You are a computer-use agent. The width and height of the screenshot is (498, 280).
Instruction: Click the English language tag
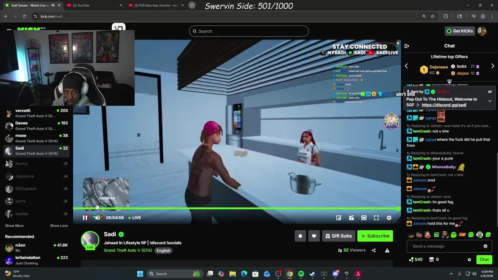pyautogui.click(x=163, y=250)
